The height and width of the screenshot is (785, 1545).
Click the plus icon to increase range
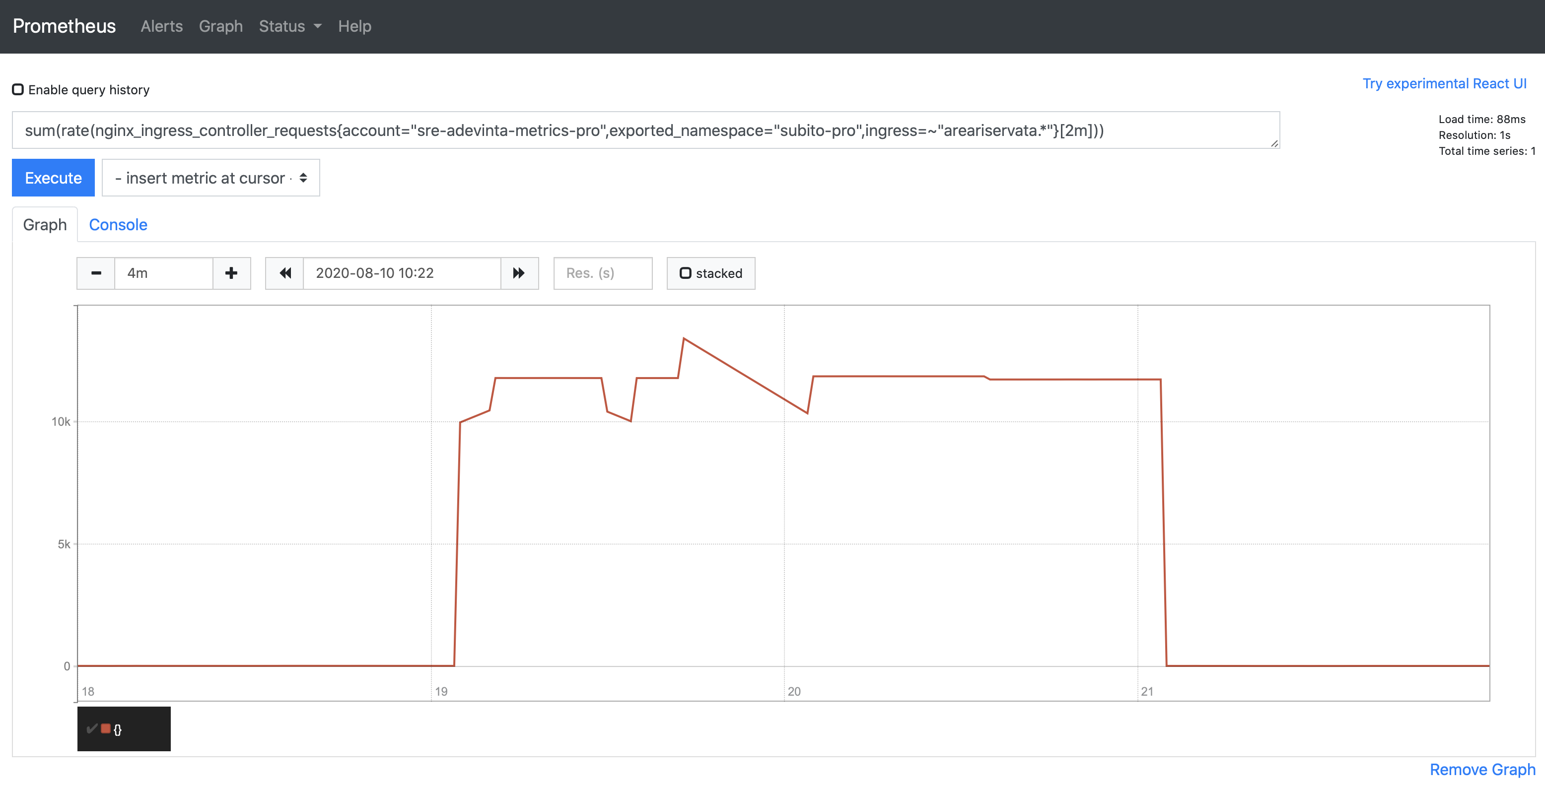(231, 273)
